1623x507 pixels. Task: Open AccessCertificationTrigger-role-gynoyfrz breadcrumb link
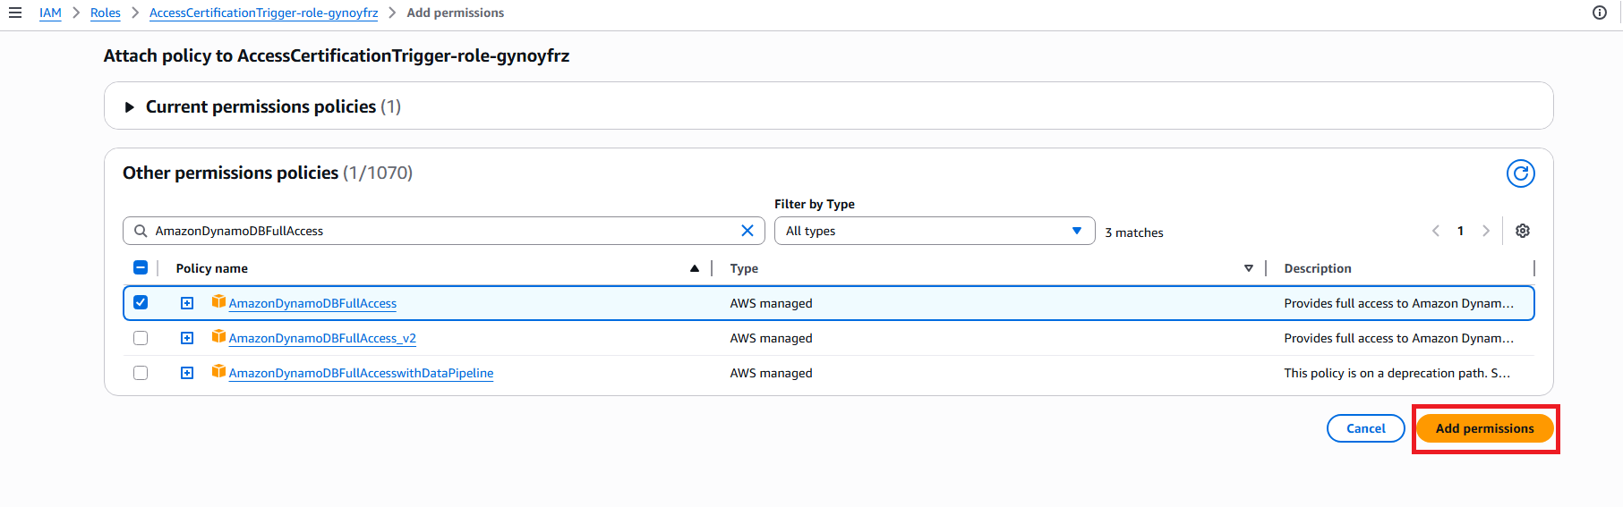tap(263, 13)
